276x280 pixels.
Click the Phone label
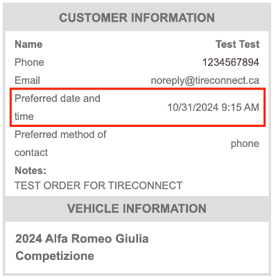29,62
